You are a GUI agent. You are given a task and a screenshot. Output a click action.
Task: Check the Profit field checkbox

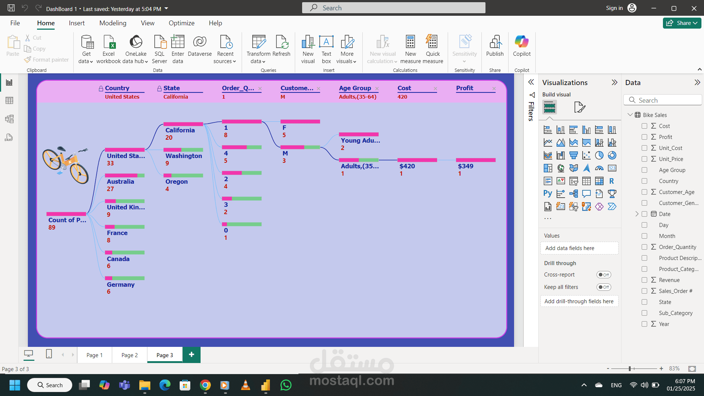(644, 137)
